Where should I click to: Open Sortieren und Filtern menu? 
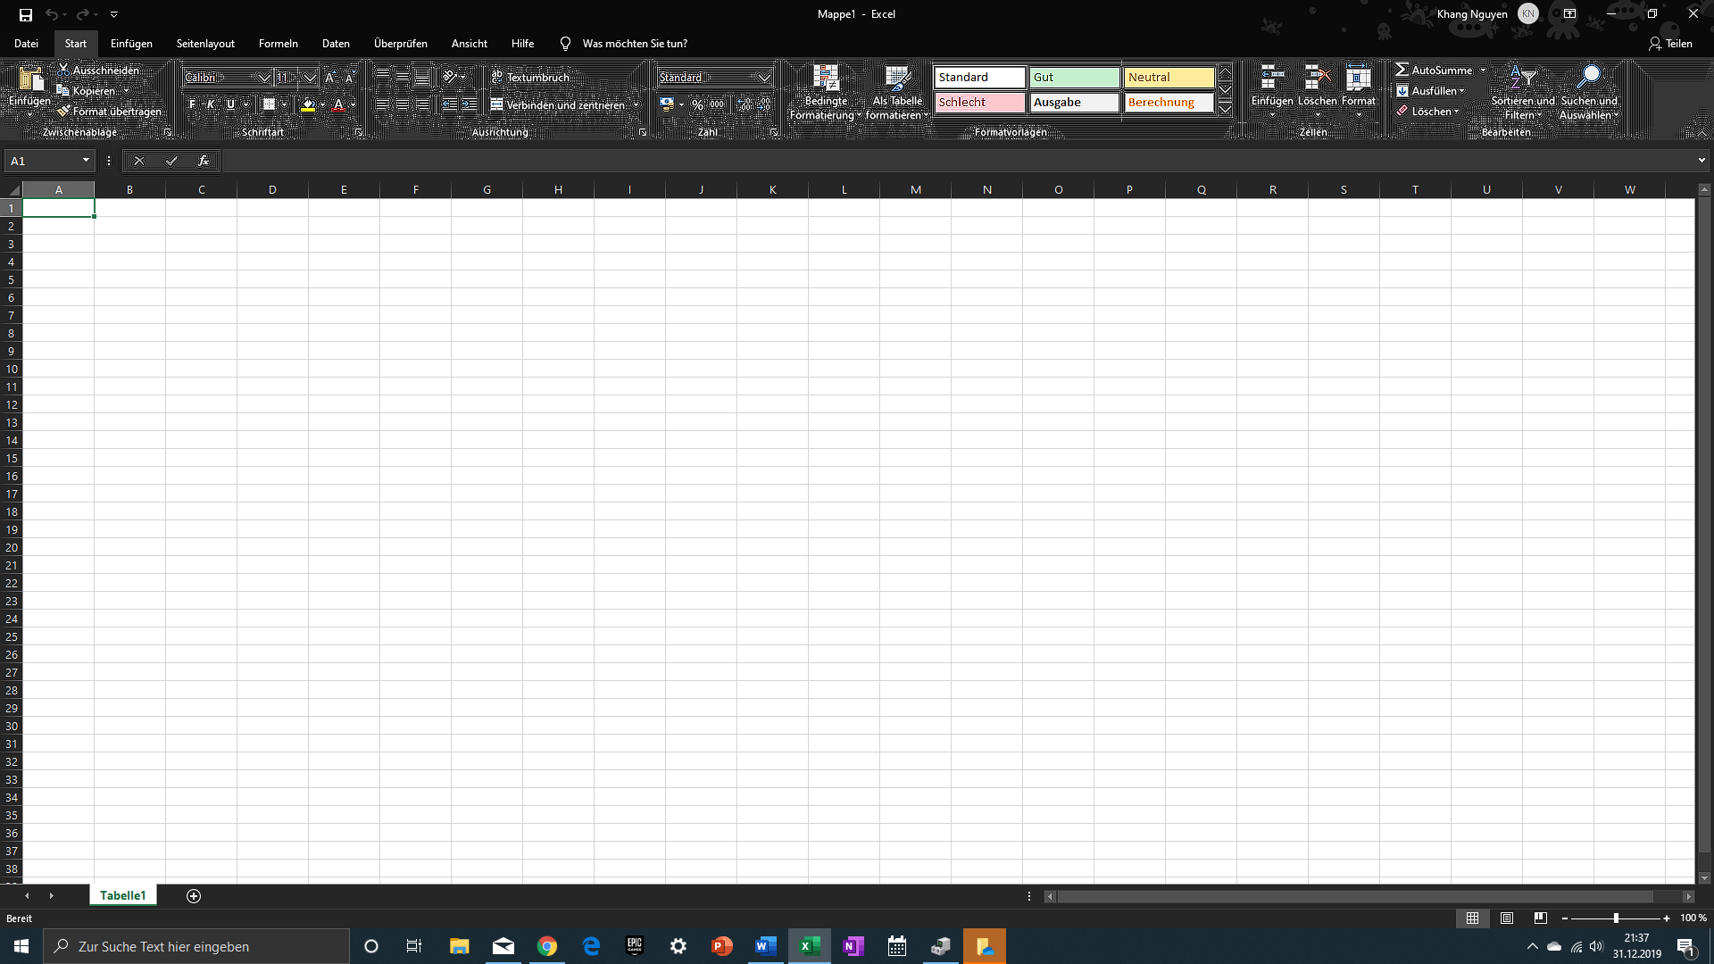click(x=1522, y=92)
